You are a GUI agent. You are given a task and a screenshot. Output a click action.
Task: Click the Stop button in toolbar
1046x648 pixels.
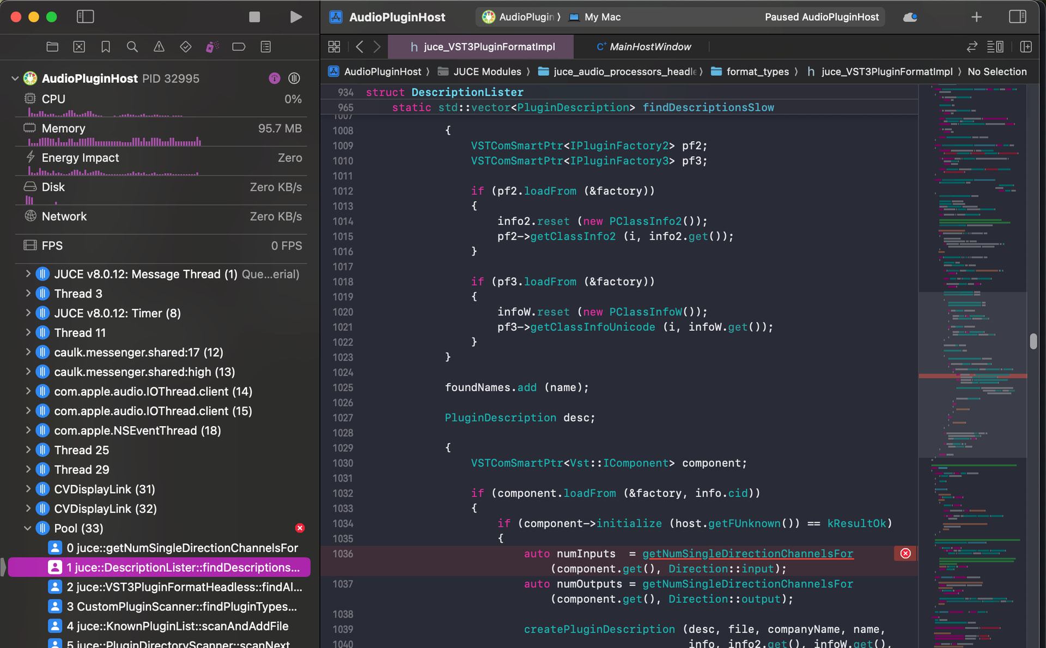(x=254, y=17)
